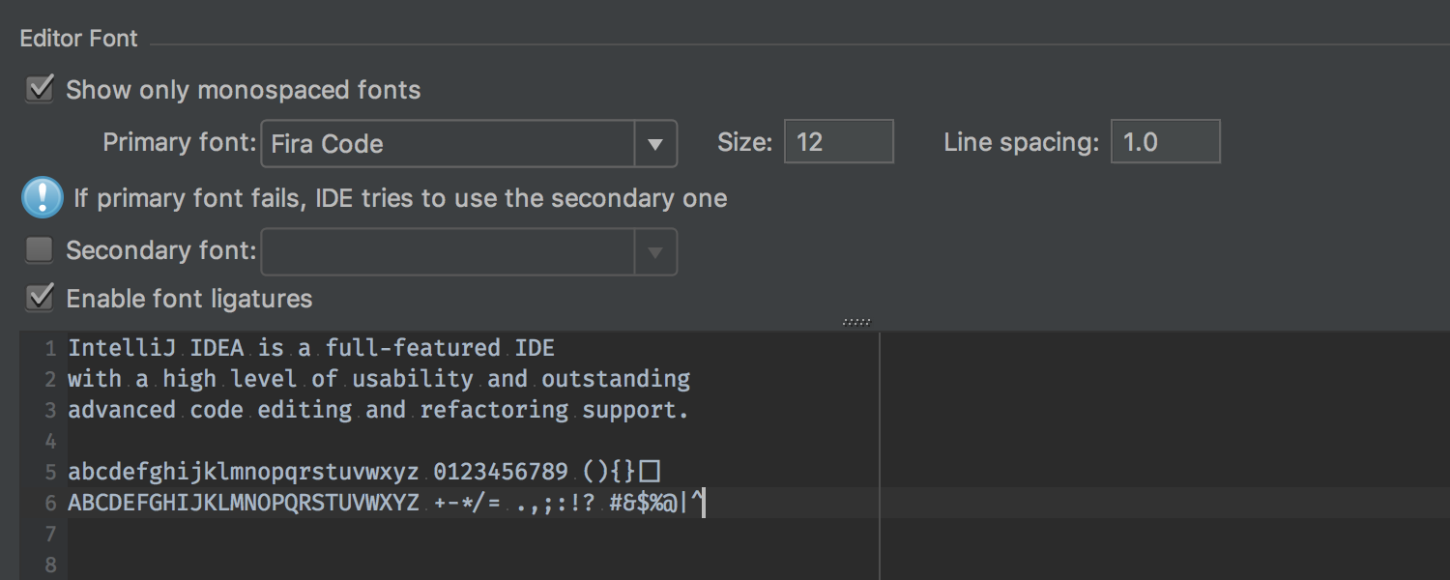This screenshot has height=580, width=1450.
Task: Click the lowercase alphabet preview line
Action: point(363,472)
